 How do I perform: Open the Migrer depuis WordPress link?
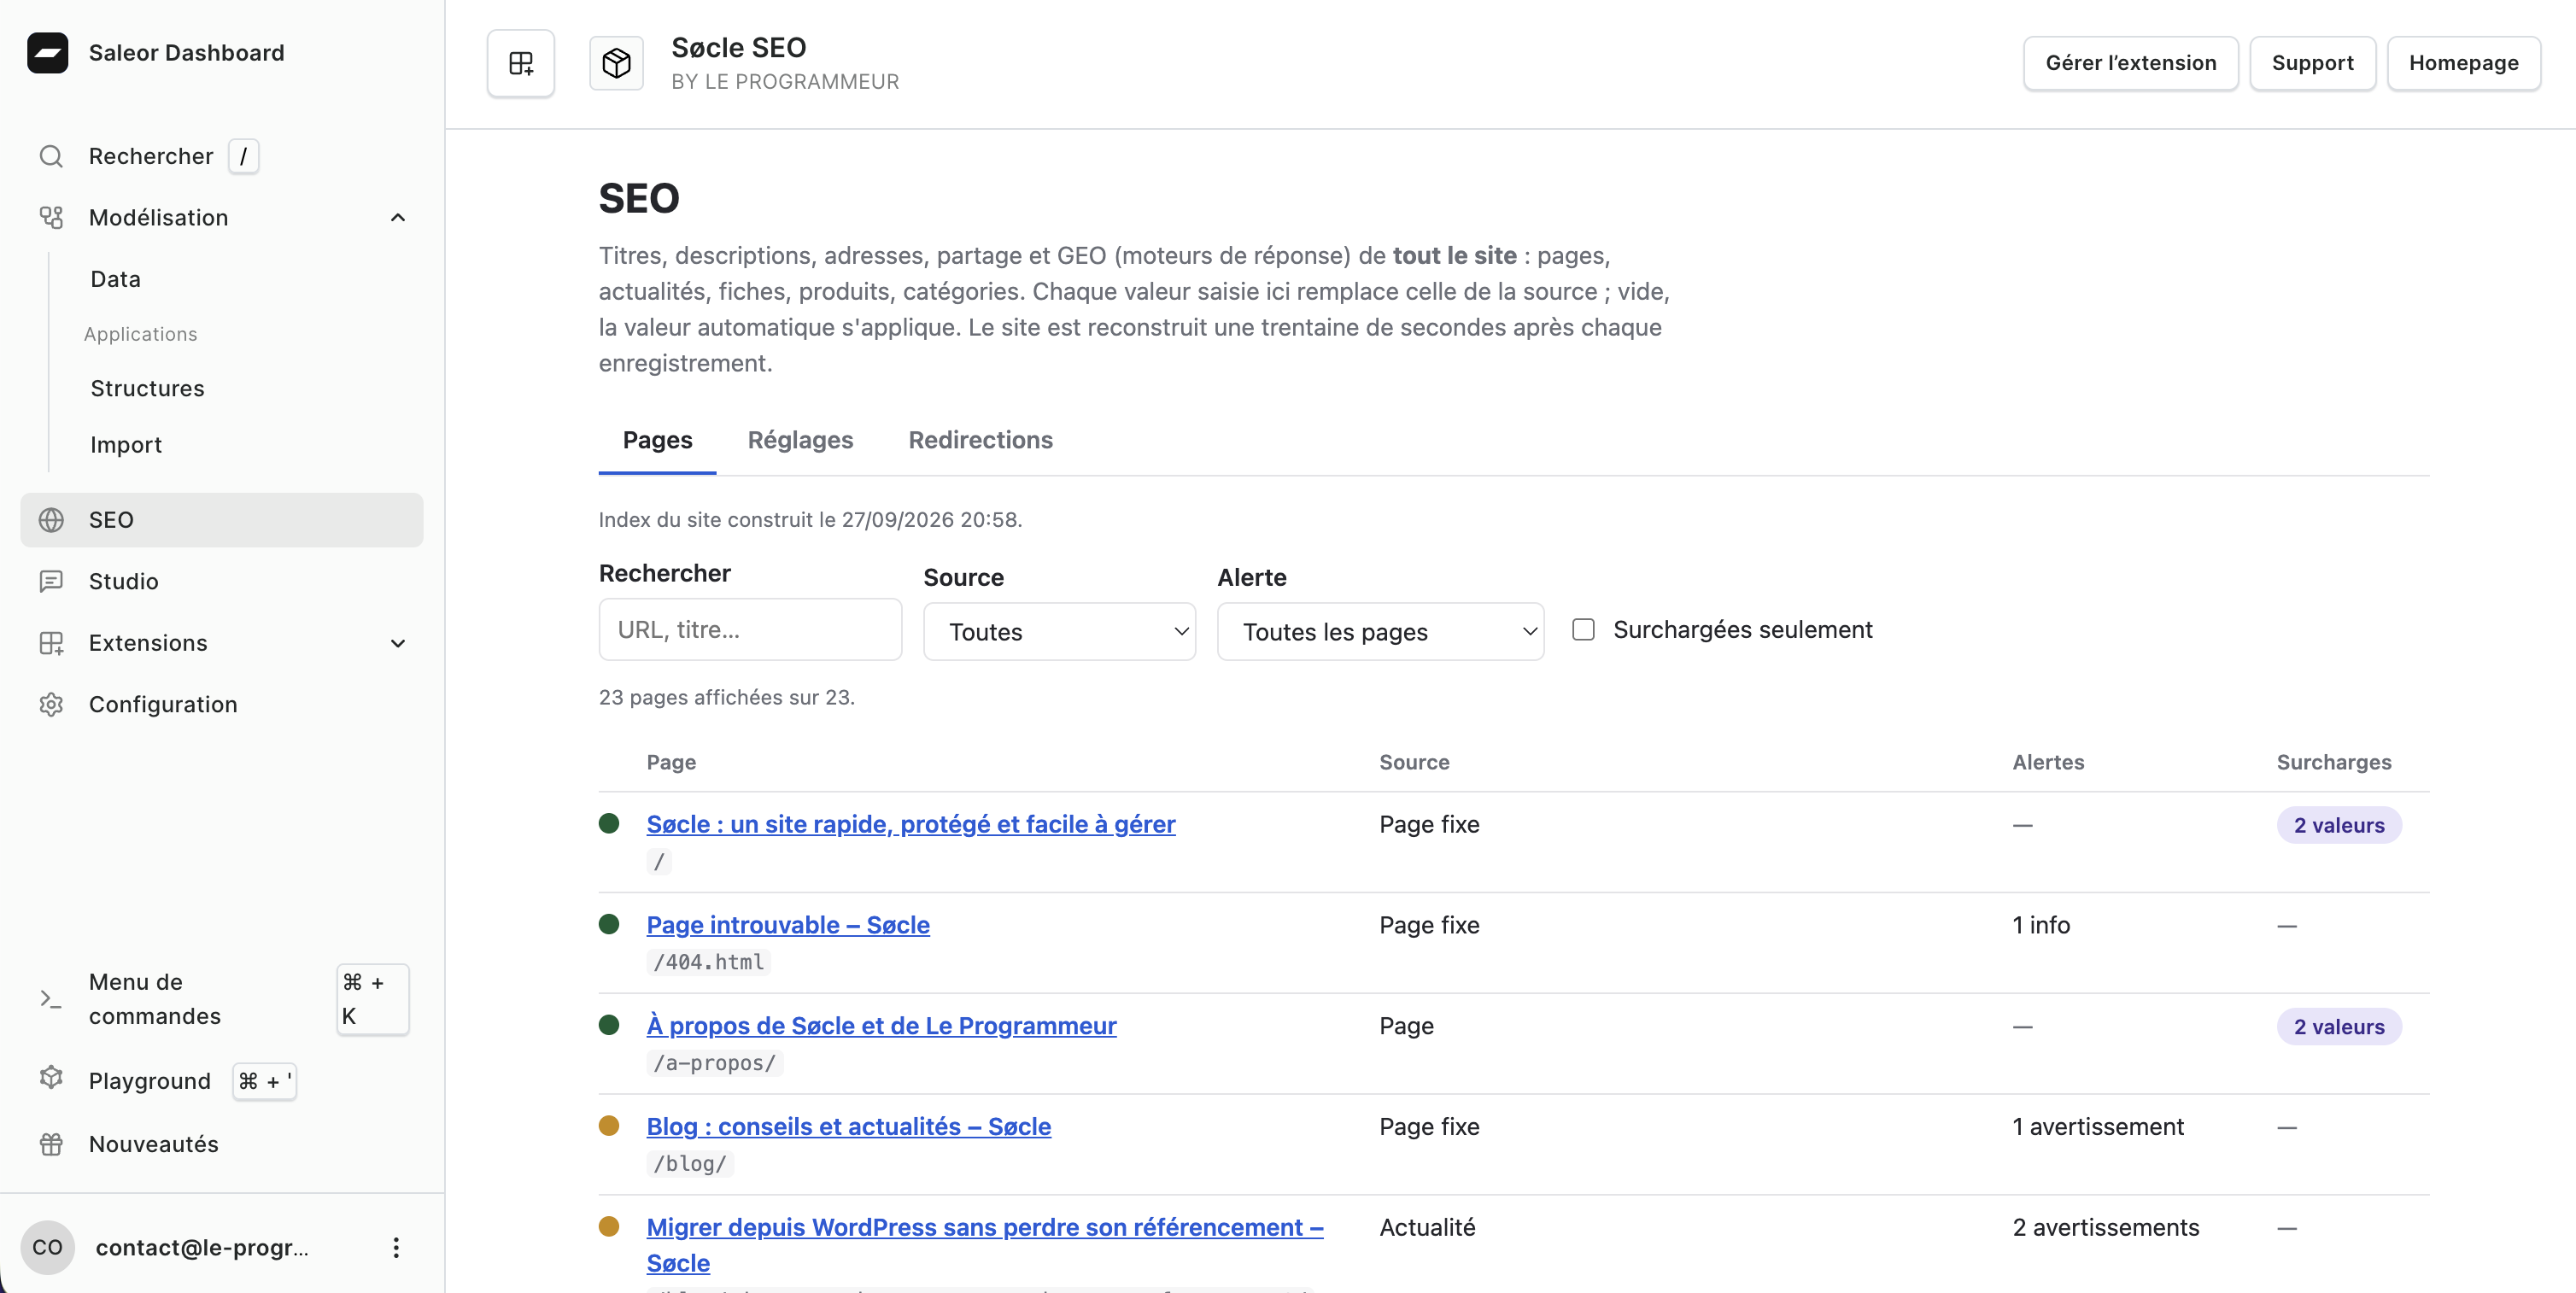985,1244
